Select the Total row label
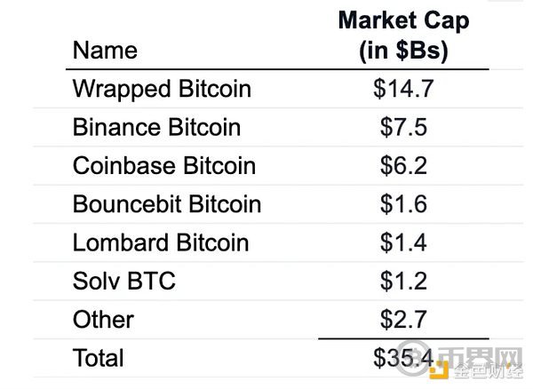 pos(99,358)
